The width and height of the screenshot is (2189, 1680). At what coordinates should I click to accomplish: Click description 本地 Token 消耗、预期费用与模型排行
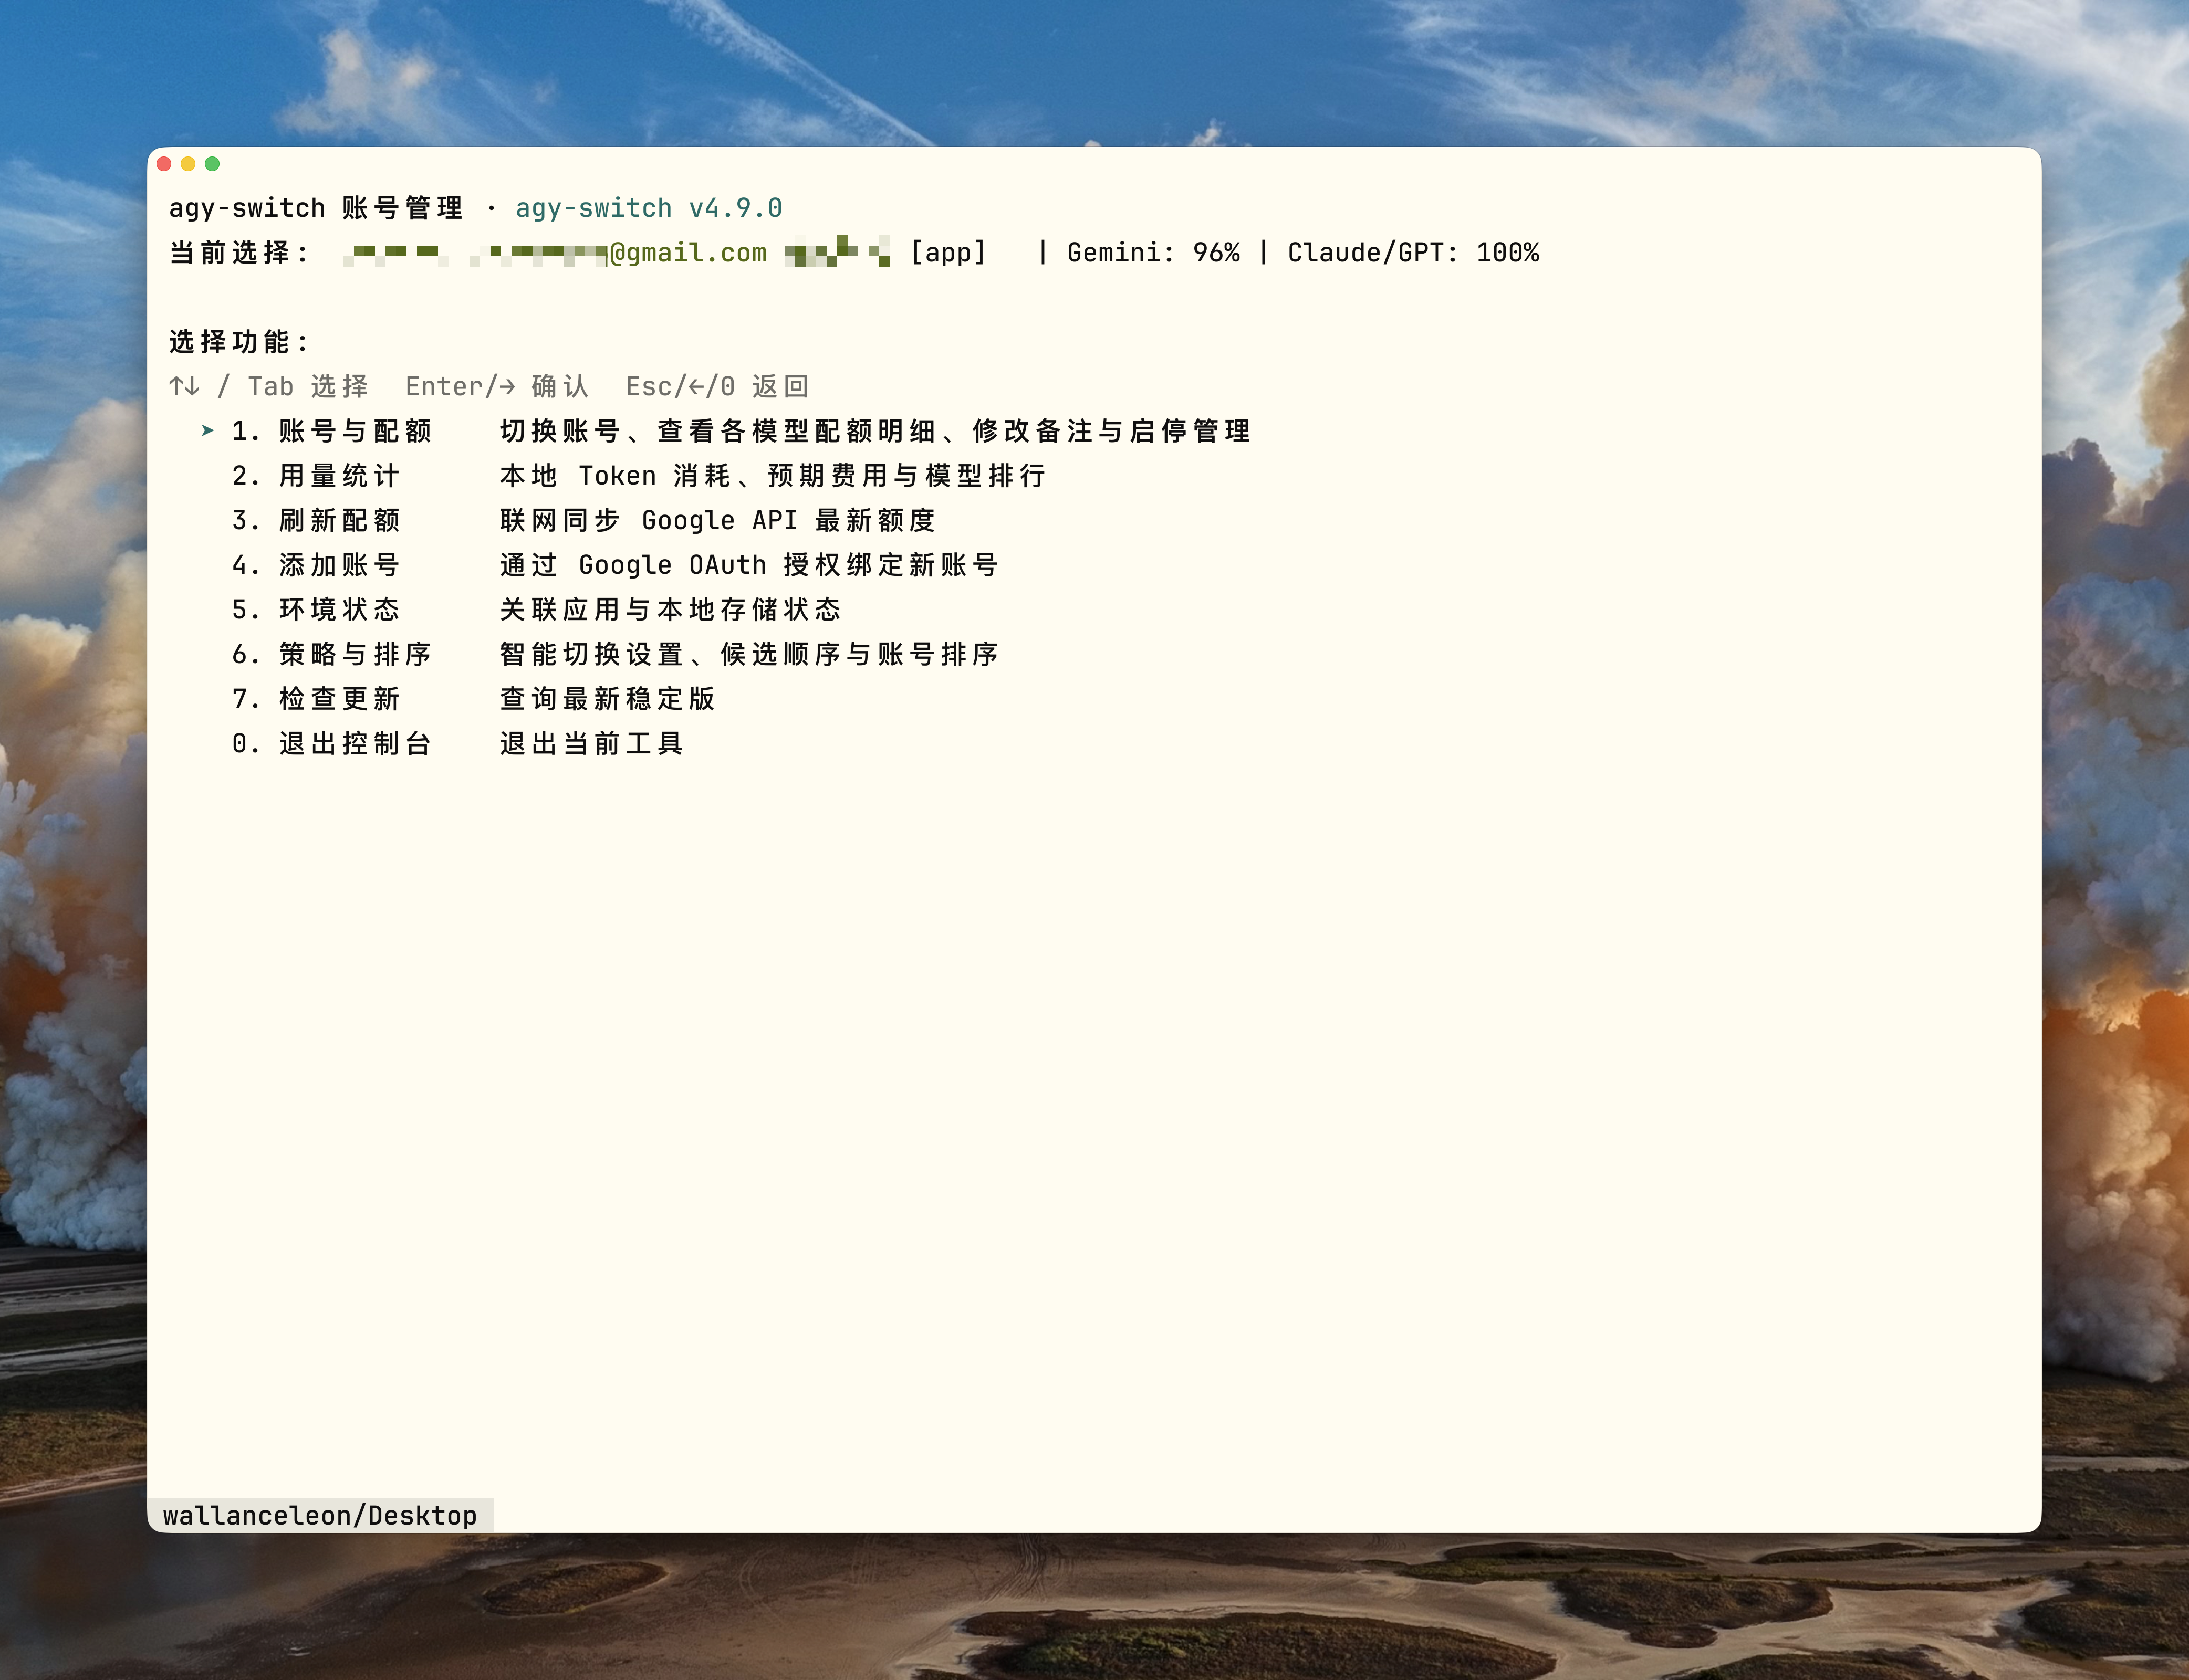pos(773,476)
